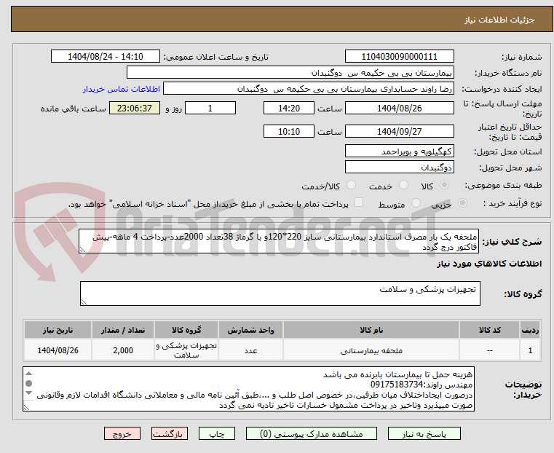Image resolution: width=554 pixels, height=453 pixels.
Task: Click the row number cell 1
Action: click(530, 350)
